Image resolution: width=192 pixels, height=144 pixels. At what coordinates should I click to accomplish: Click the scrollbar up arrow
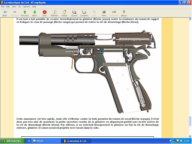190,19
